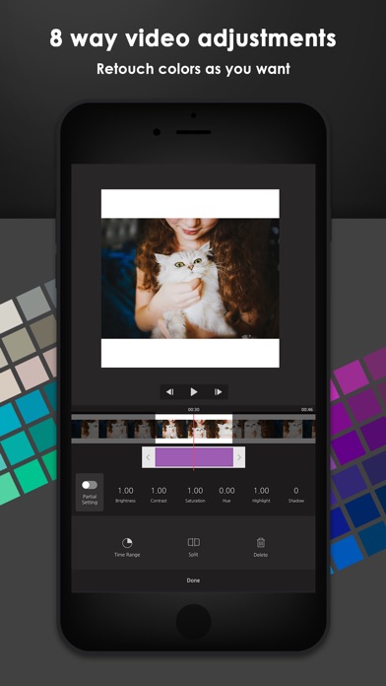Click the left arrow handle of purple range

(148, 457)
